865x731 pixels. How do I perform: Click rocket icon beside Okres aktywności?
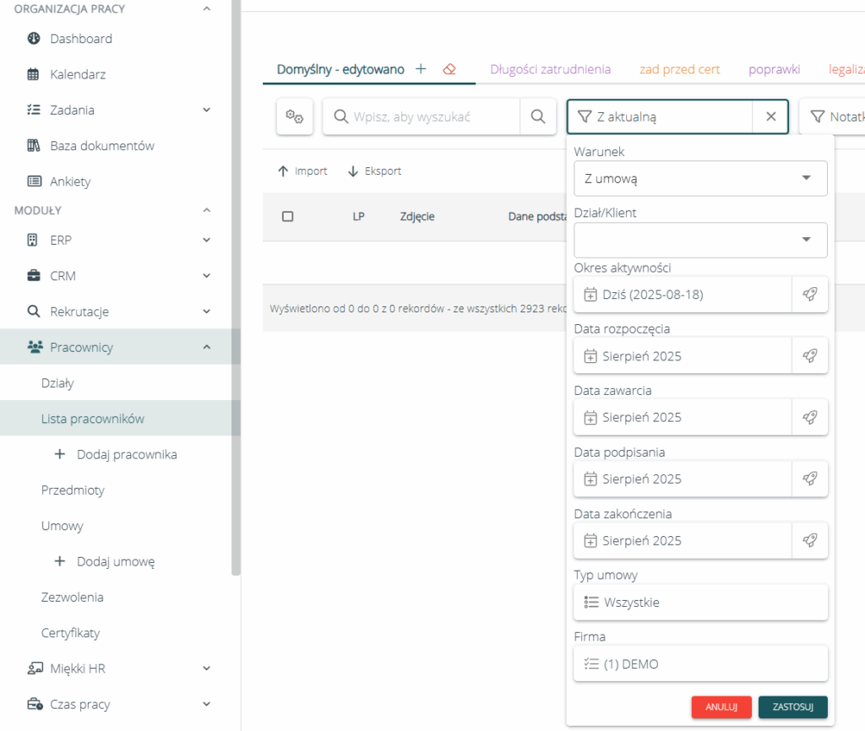pos(809,295)
